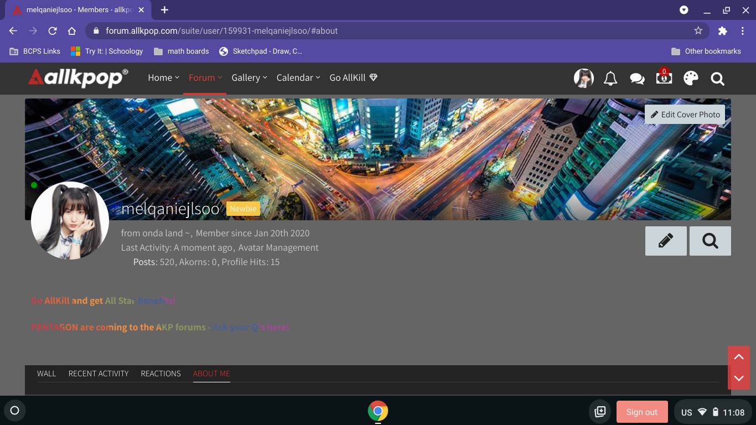Screen dimensions: 756x425
Task: Open conversations chat bubbles icon
Action: [x=637, y=79]
